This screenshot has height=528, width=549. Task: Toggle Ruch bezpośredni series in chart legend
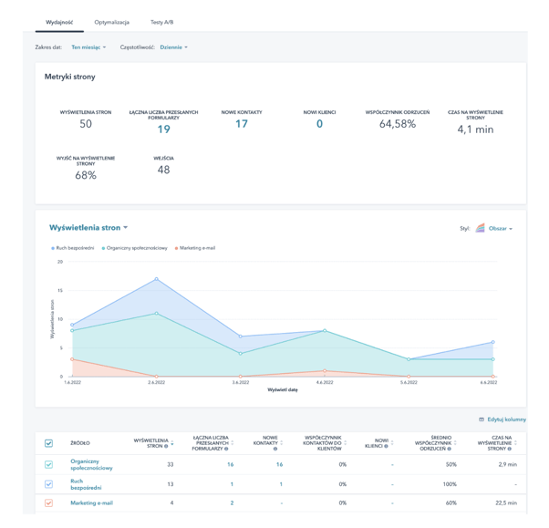point(73,248)
